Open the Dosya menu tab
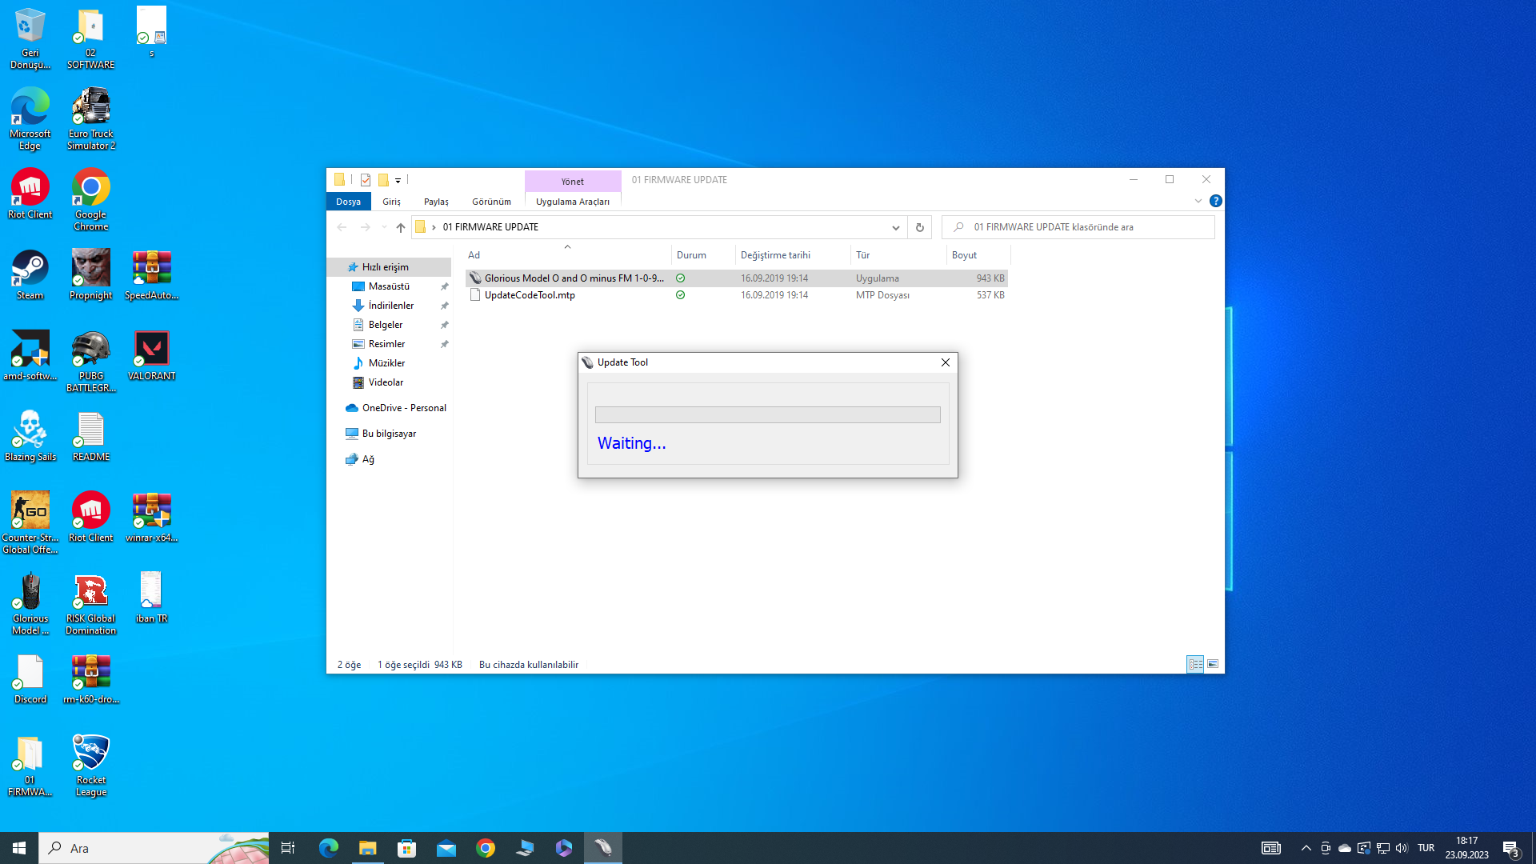Viewport: 1536px width, 864px height. [x=348, y=202]
